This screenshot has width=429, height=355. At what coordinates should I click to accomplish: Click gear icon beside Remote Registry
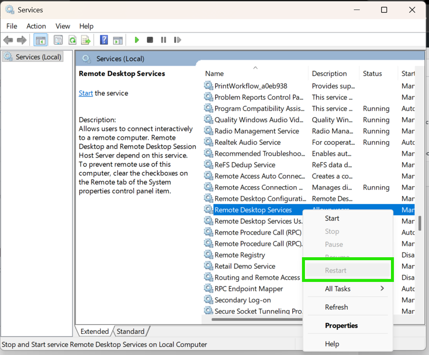pyautogui.click(x=209, y=254)
